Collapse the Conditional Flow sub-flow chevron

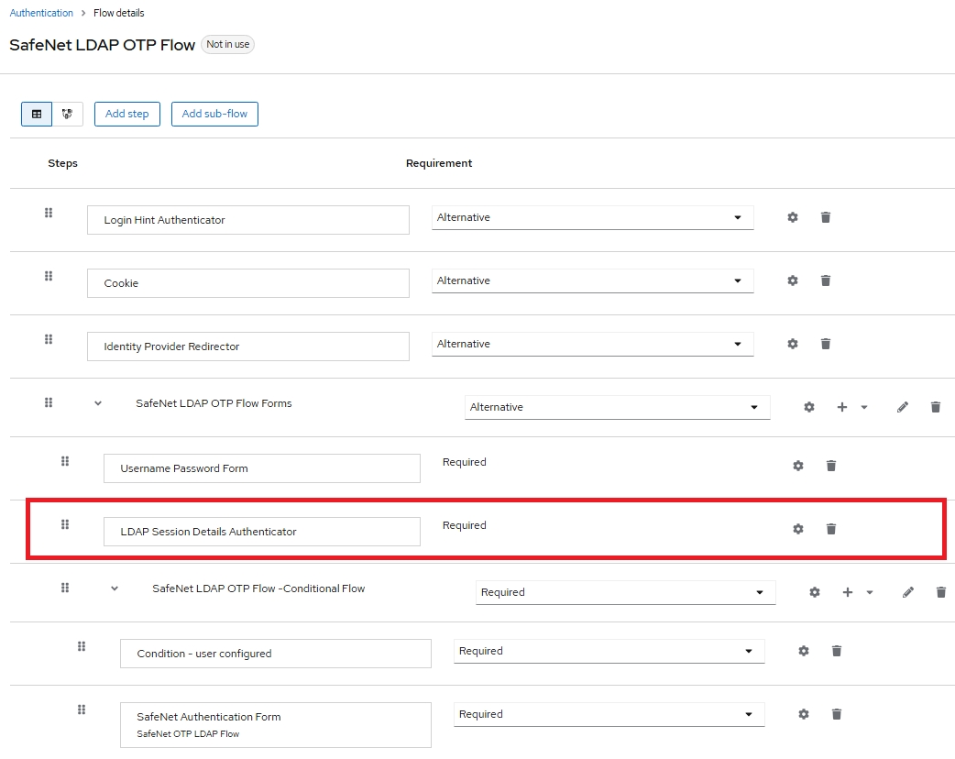click(x=115, y=588)
